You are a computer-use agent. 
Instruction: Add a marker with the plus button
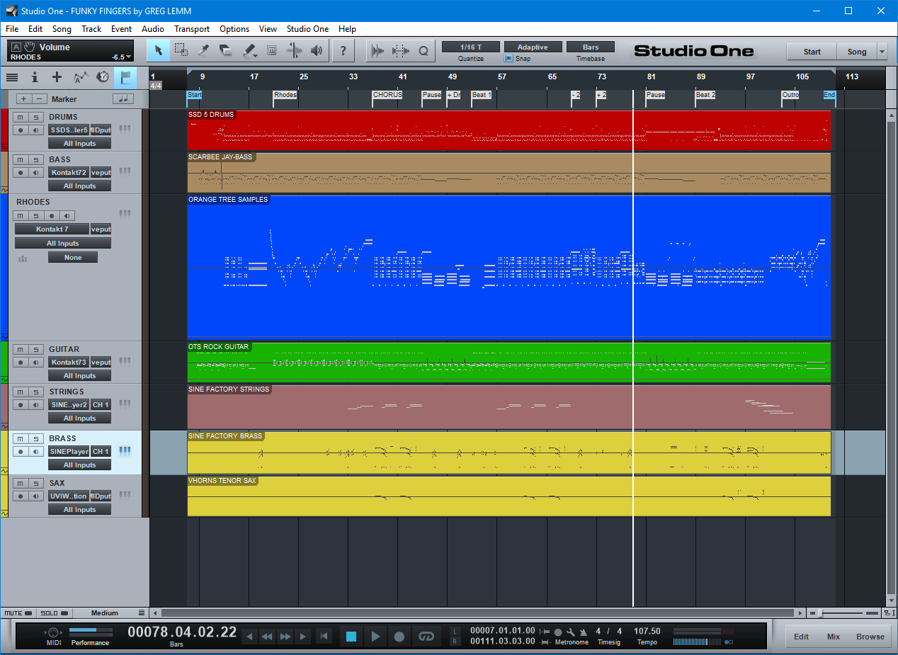tap(24, 99)
